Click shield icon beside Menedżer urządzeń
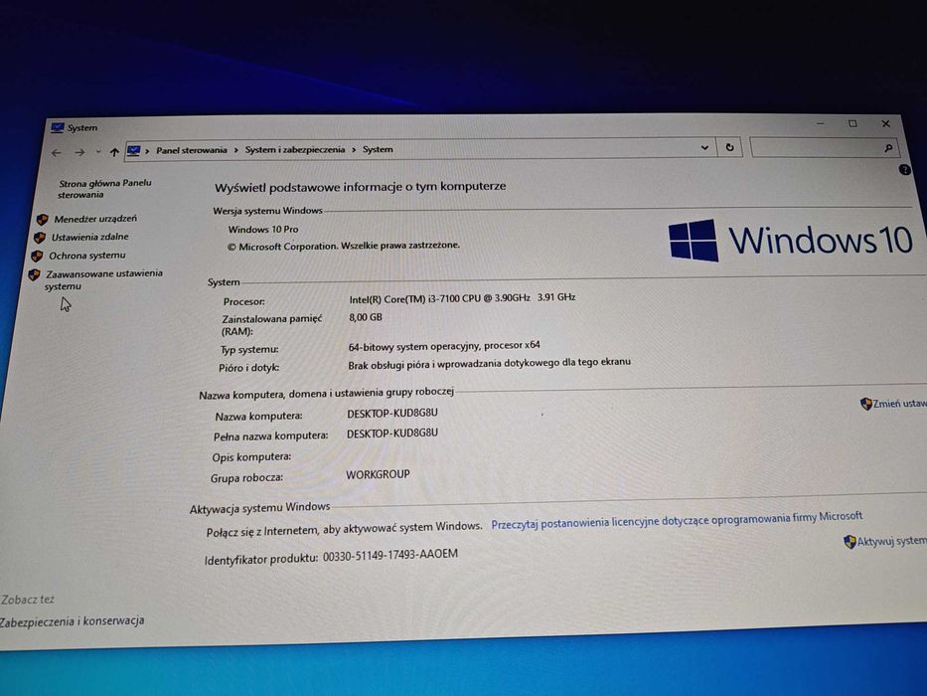927x696 pixels. pyautogui.click(x=42, y=220)
